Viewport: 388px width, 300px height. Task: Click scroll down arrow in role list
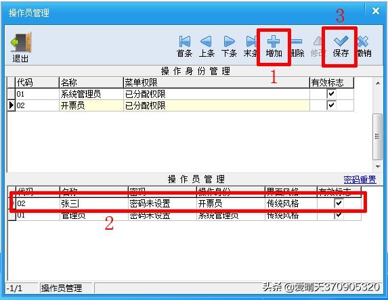point(378,166)
